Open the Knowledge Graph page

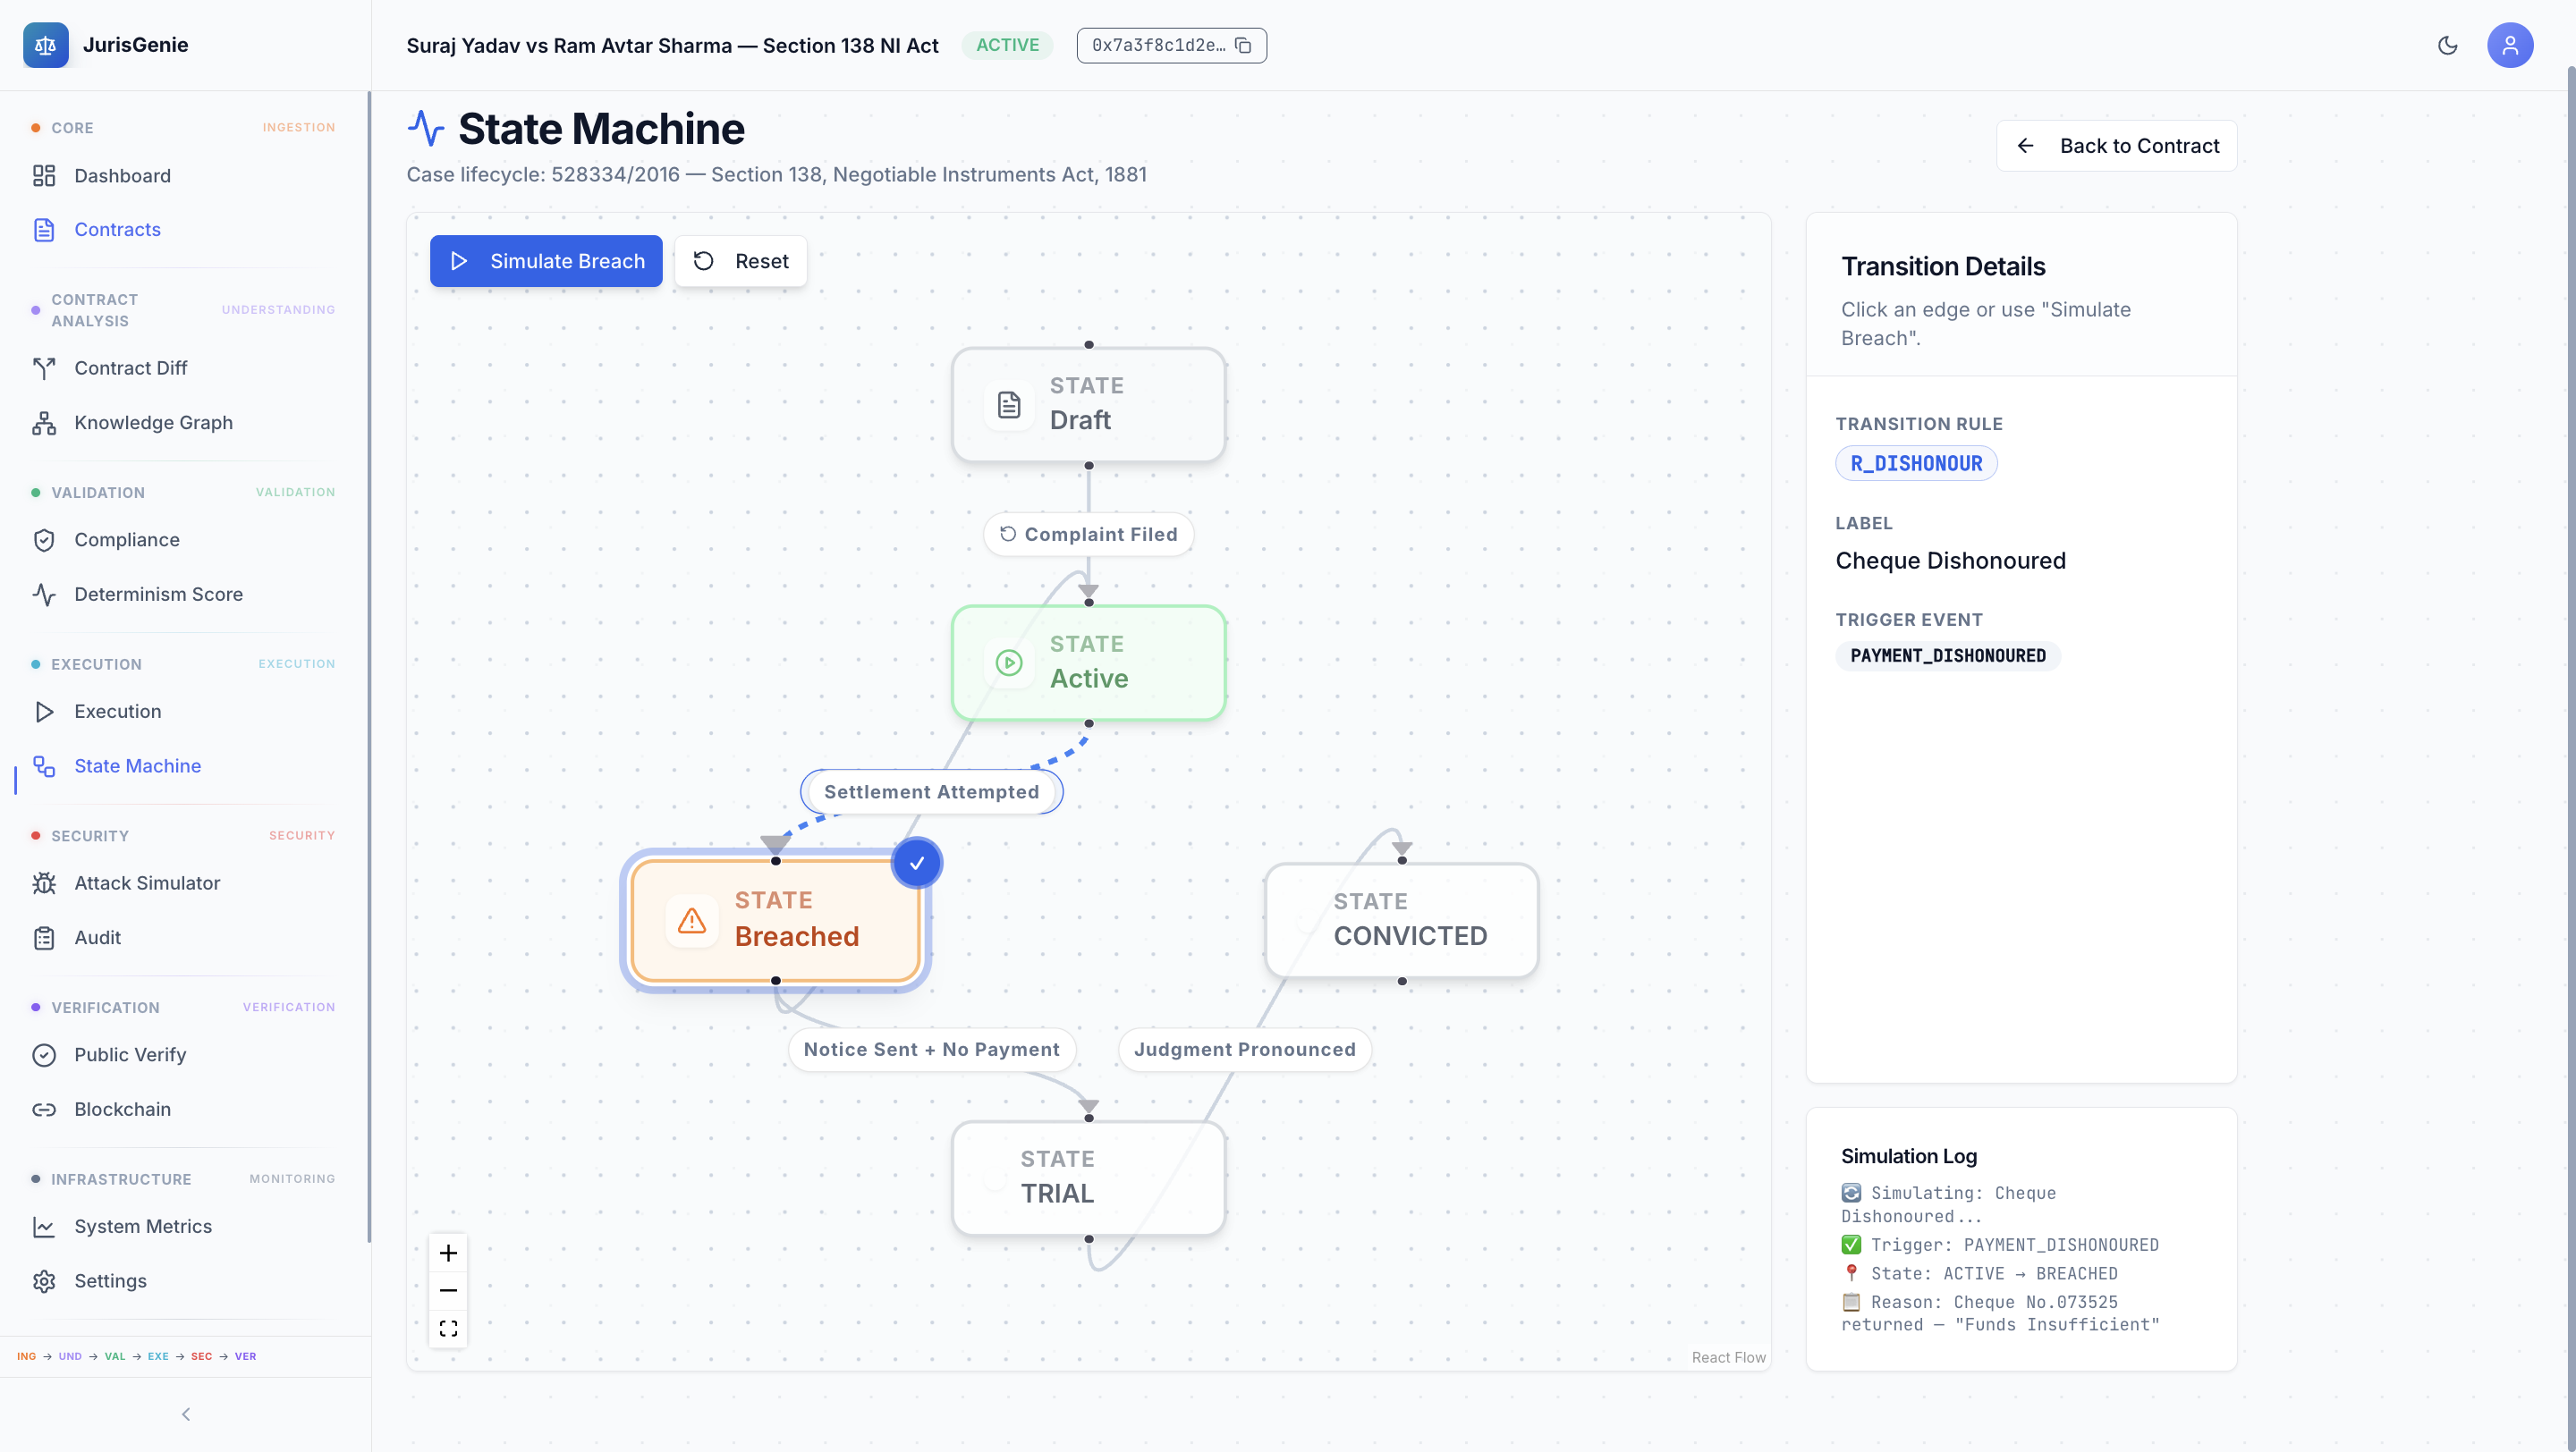(153, 423)
